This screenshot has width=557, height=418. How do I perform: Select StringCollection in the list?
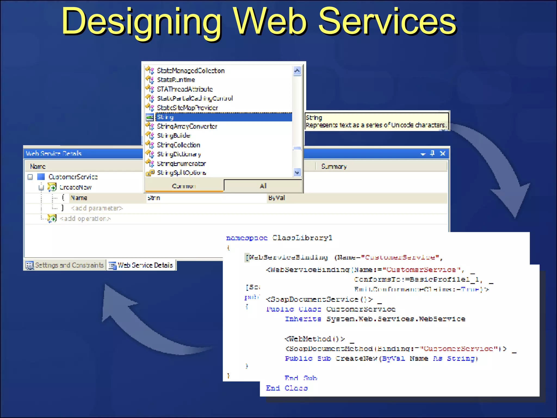pos(178,145)
